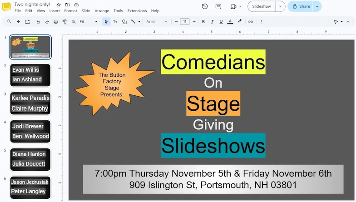Open more toolbar options
Image resolution: width=356 pixels, height=202 pixels.
pyautogui.click(x=262, y=22)
